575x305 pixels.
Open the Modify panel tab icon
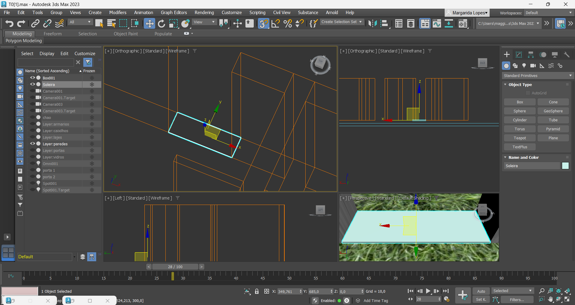pos(519,55)
